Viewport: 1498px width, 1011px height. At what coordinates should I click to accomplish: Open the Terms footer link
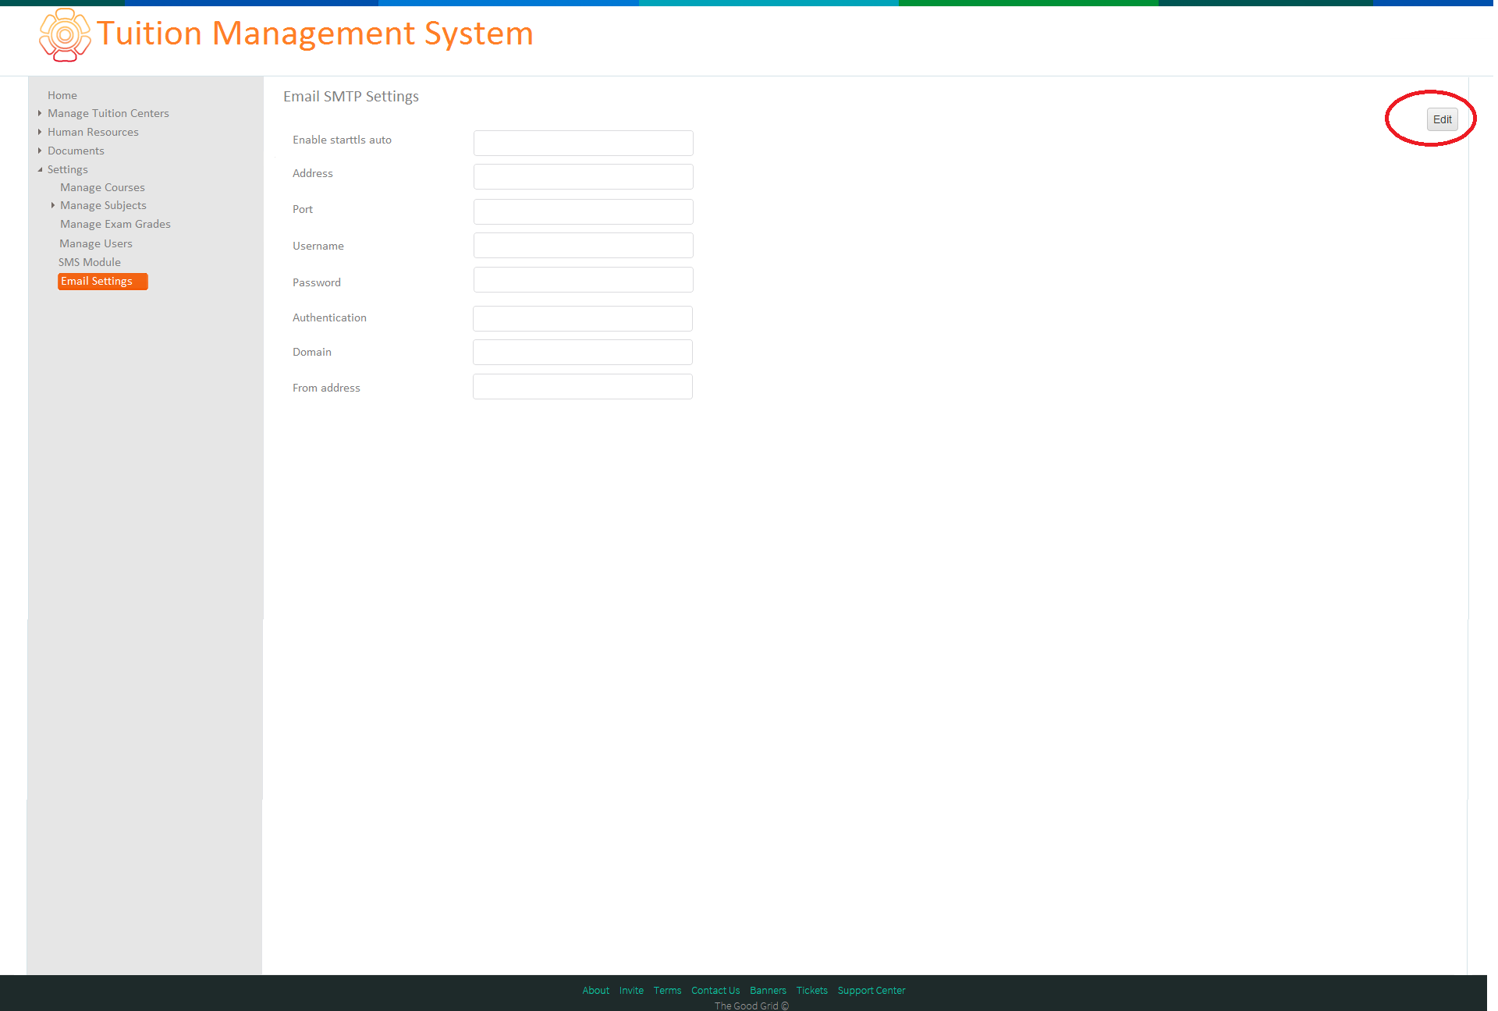(667, 990)
